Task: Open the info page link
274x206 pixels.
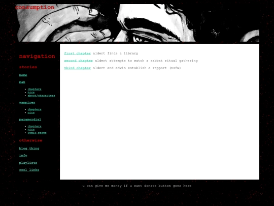Action: 23,156
